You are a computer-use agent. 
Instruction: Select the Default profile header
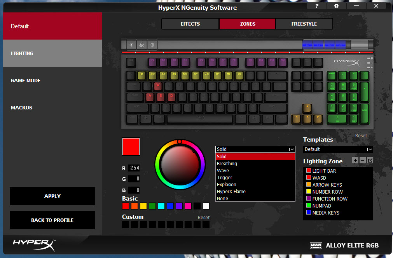(52, 26)
